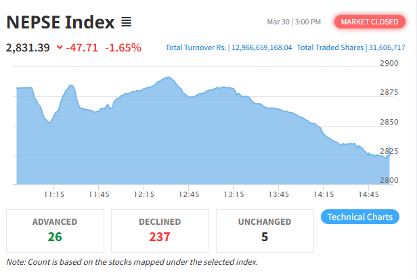
Task: Click the 2900 level on price axis
Action: pos(390,63)
